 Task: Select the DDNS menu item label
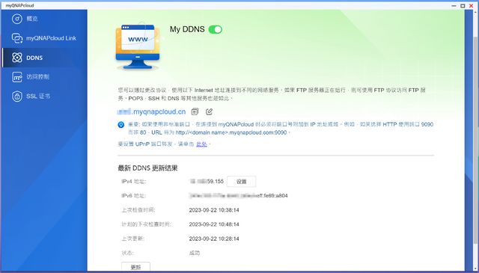coord(34,58)
